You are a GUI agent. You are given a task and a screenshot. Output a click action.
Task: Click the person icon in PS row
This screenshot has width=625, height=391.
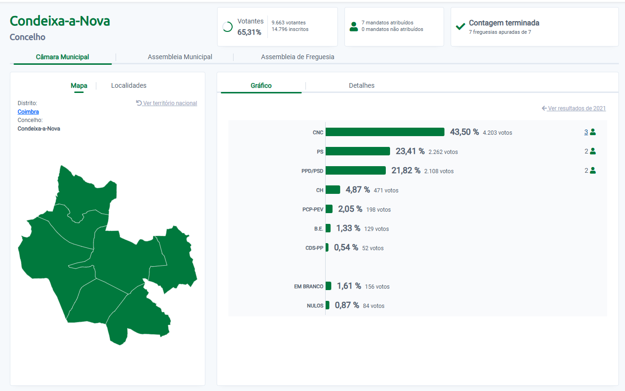[x=593, y=152]
